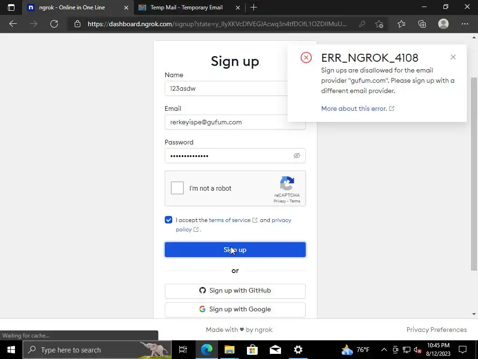Click the reCAPTCHA logo
The width and height of the screenshot is (478, 359).
click(x=287, y=183)
